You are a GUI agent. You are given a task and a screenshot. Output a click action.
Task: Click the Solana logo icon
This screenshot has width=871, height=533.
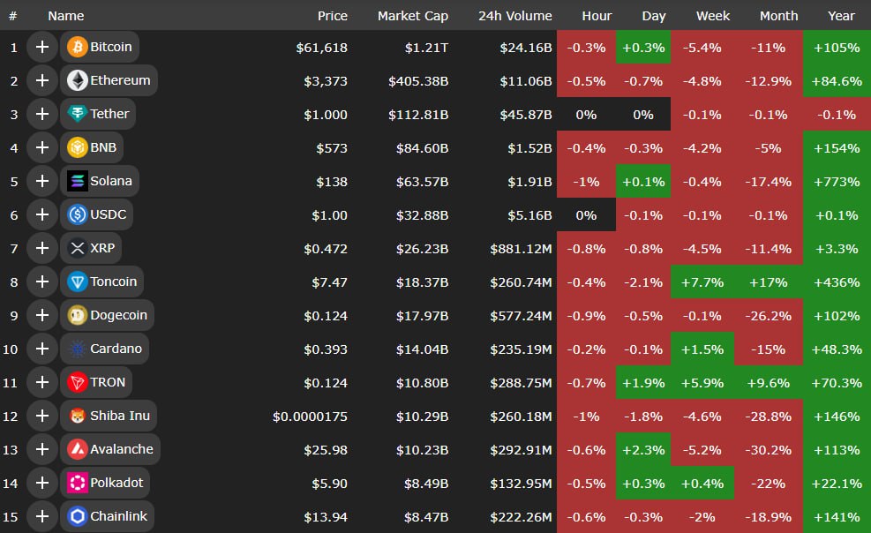tap(78, 181)
